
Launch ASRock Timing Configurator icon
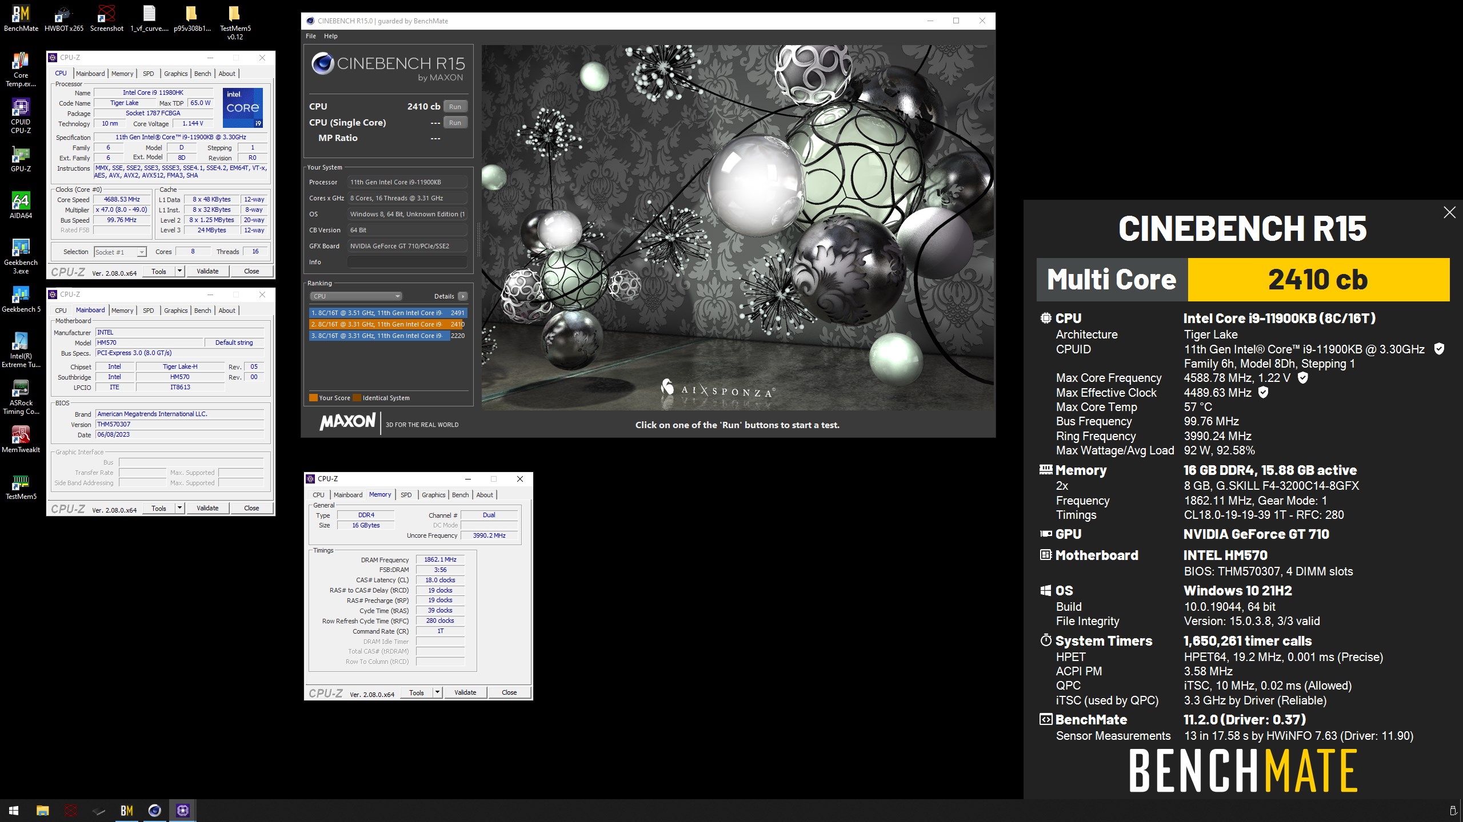21,396
